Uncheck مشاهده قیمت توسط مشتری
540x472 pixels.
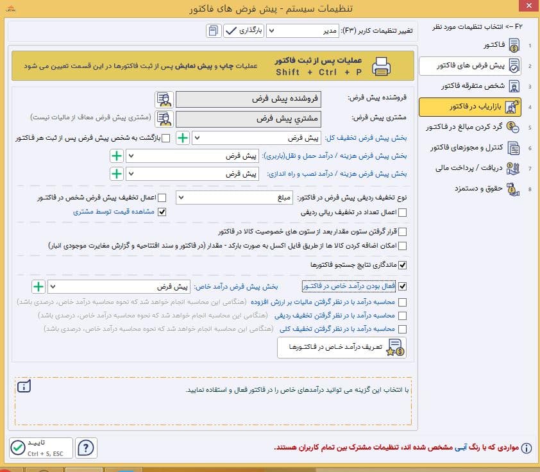[162, 212]
